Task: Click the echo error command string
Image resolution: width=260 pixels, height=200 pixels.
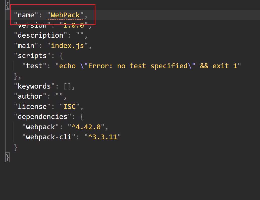Action: coord(148,66)
